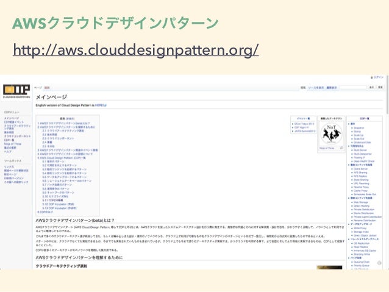
Task: Open DB Replication pattern link
Action: click(x=362, y=243)
